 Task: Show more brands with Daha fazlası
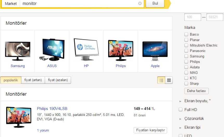196,91
